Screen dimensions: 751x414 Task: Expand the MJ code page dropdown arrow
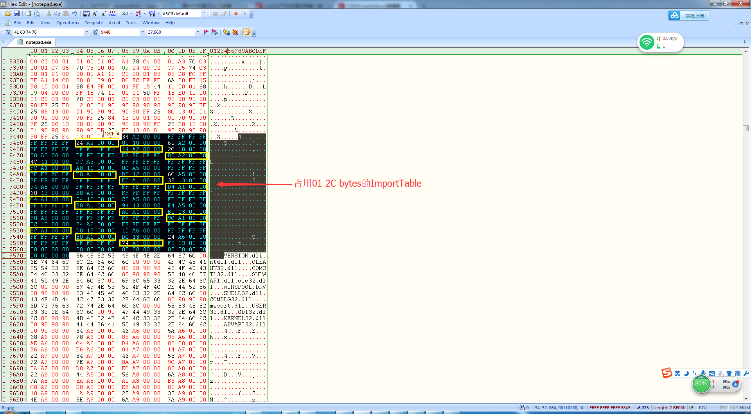pos(158,14)
